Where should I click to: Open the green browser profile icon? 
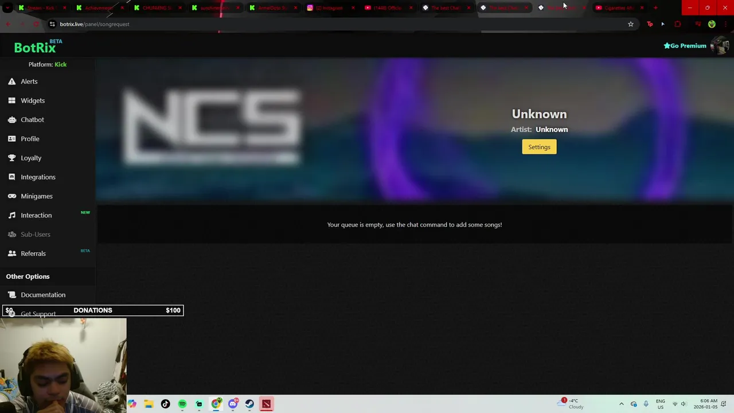[712, 24]
